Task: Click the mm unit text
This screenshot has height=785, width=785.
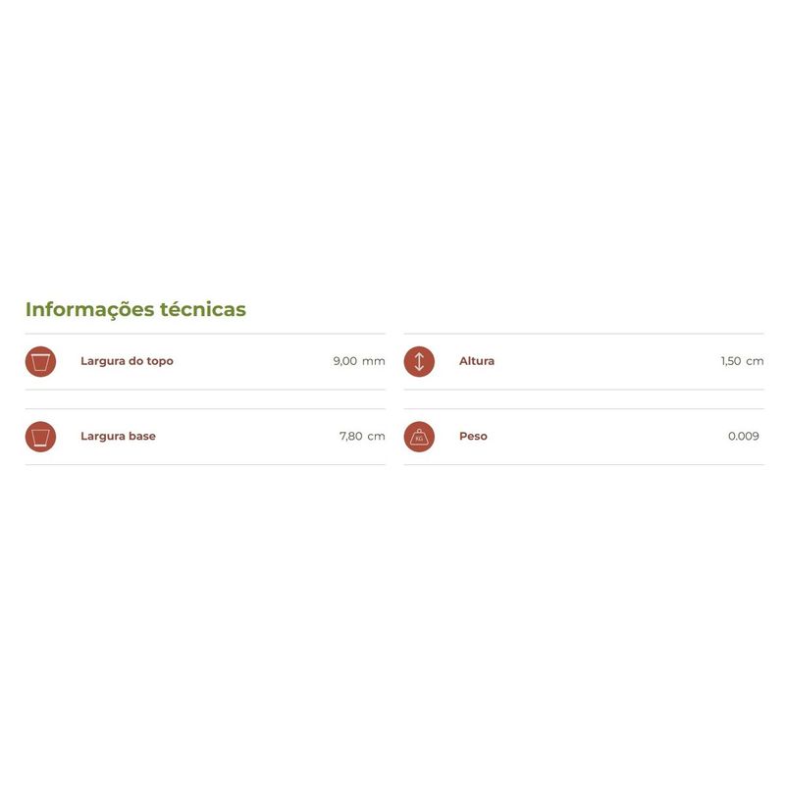Action: [x=374, y=361]
